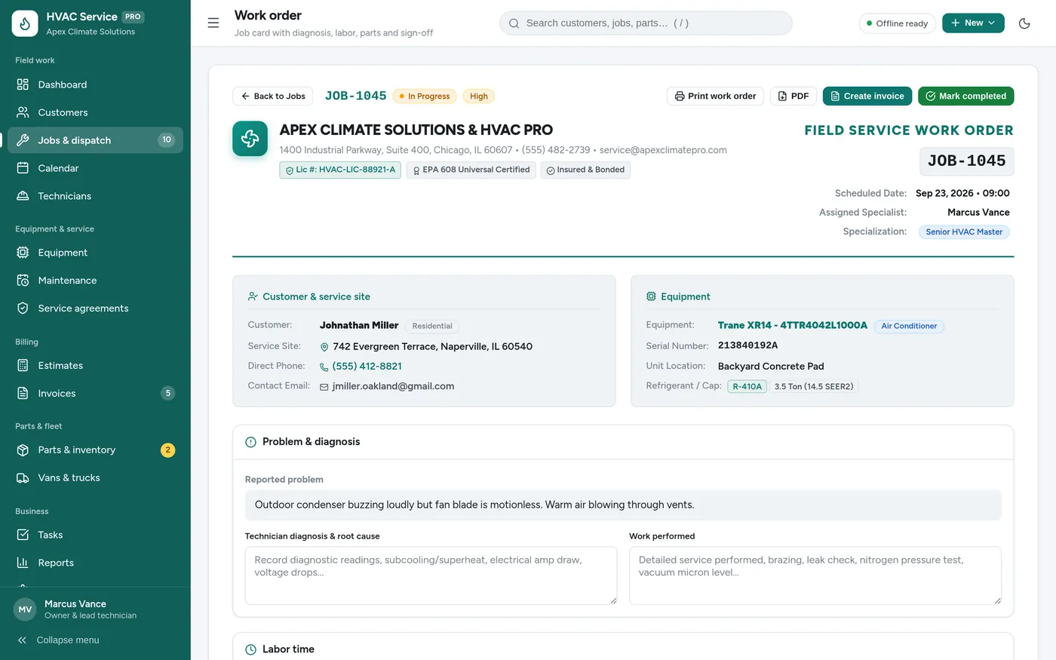Click the EPA 608 Universal Certified badge

(x=471, y=170)
